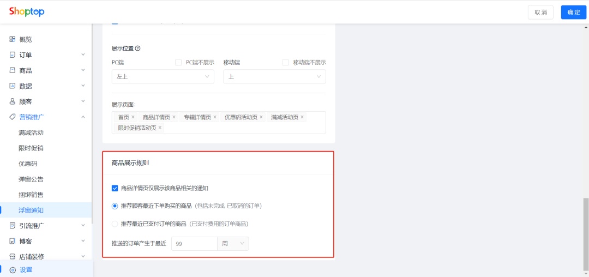Open the 移动端 position dropdown showing 上
The image size is (589, 277).
(x=274, y=76)
